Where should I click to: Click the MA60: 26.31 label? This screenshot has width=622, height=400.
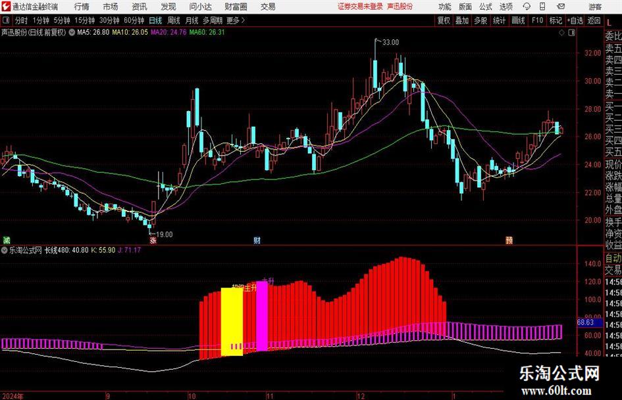pyautogui.click(x=207, y=32)
